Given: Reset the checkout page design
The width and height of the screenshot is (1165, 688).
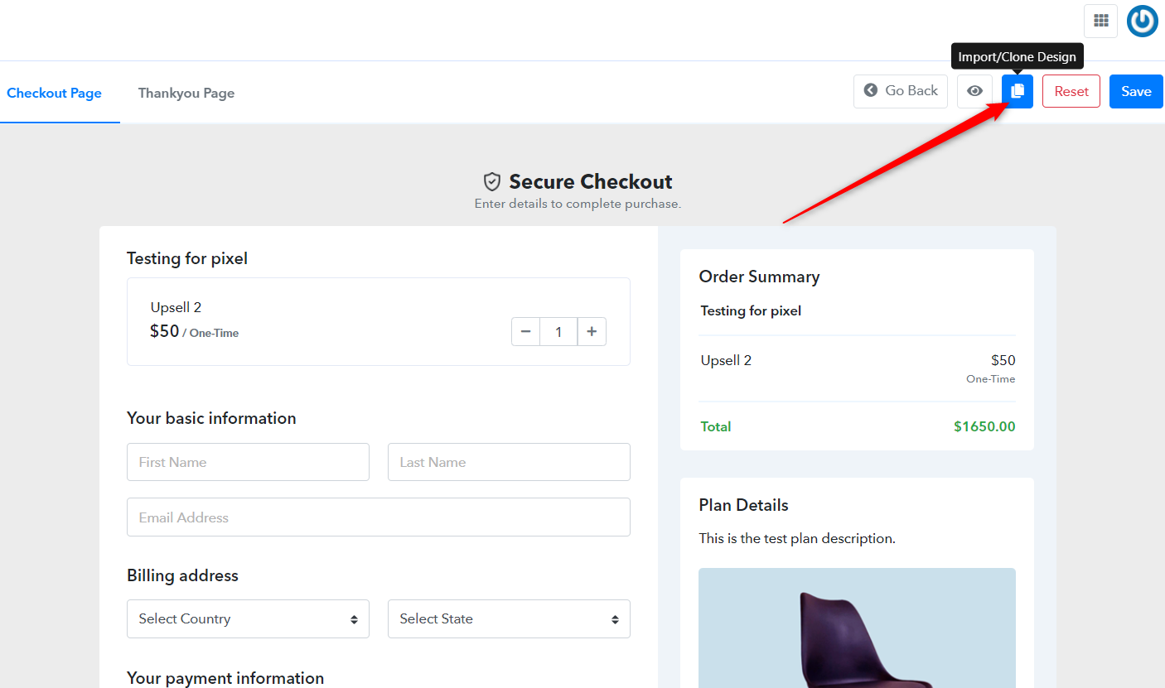Looking at the screenshot, I should click(1071, 91).
